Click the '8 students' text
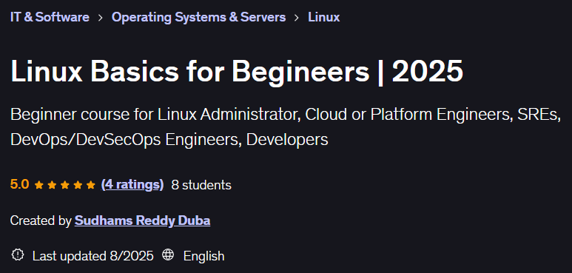Viewport: 572px width, 273px height. coord(201,185)
